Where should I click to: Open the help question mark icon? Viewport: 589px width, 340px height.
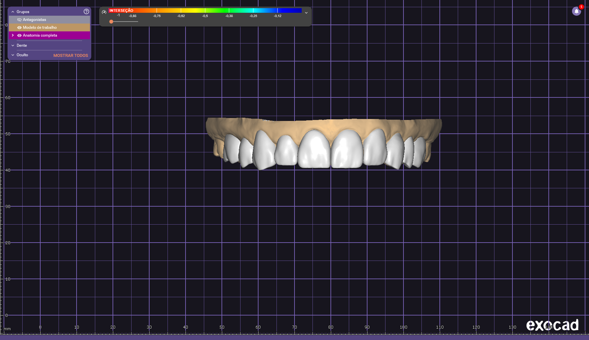click(86, 11)
